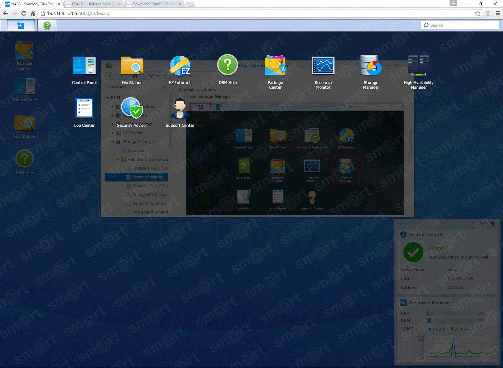Add a widget with the plus button
This screenshot has width=503, height=368.
point(401,224)
